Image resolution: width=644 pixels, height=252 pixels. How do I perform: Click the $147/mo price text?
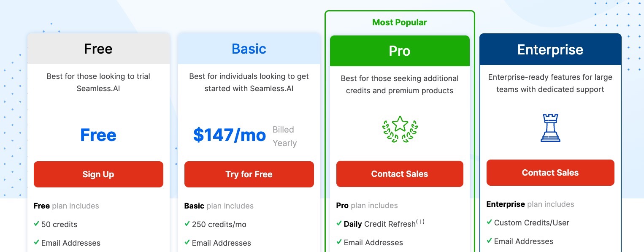(230, 135)
